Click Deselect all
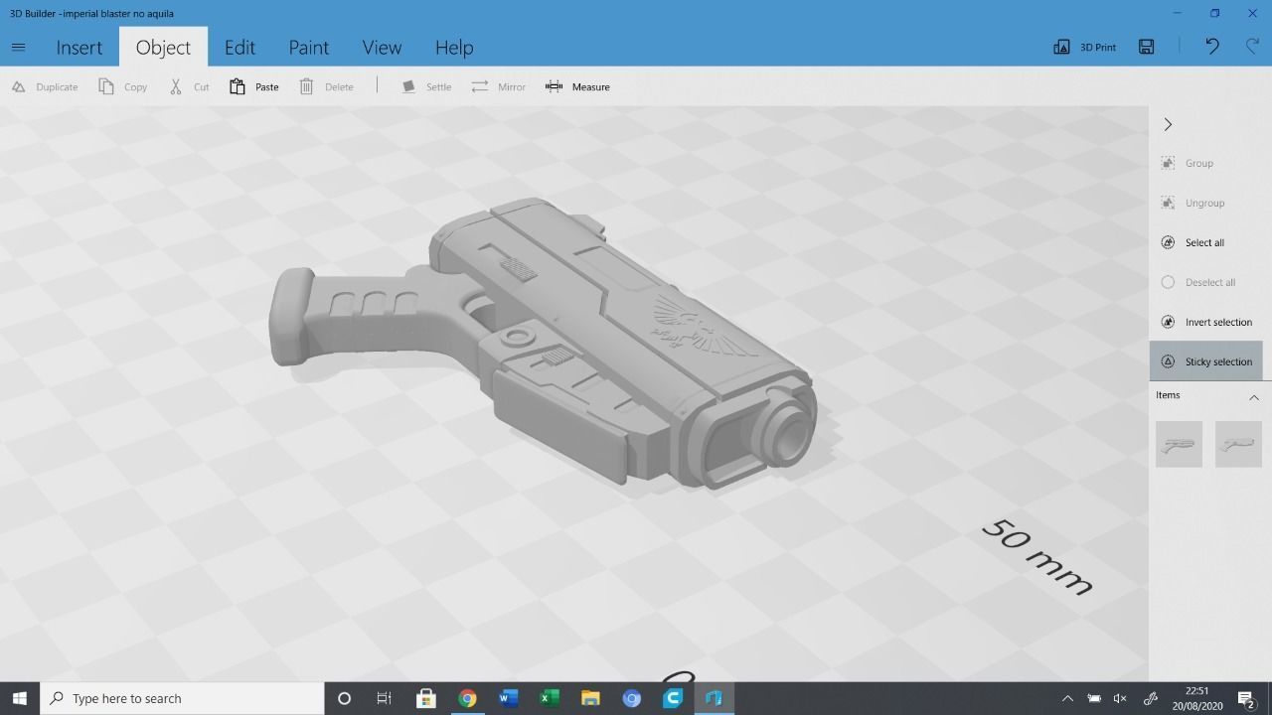 1198,282
